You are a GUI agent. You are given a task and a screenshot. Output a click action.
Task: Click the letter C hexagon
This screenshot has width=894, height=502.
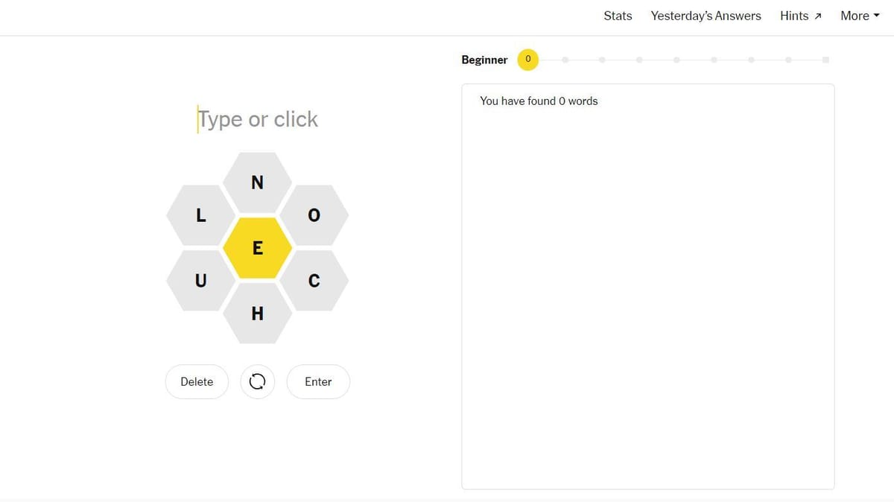[x=314, y=281]
